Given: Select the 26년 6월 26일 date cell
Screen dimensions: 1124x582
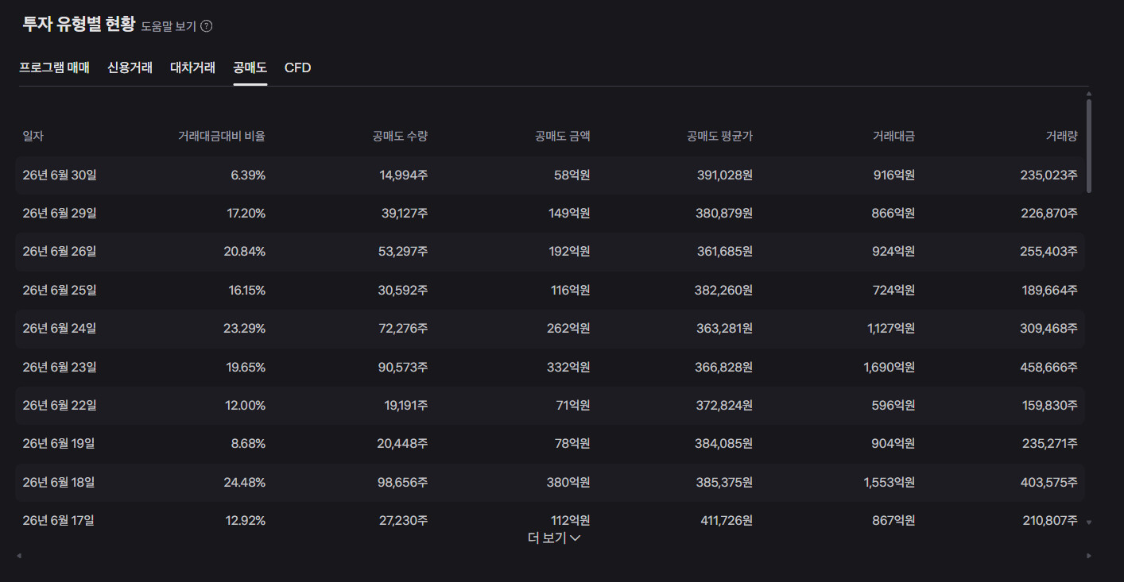Looking at the screenshot, I should (x=60, y=251).
